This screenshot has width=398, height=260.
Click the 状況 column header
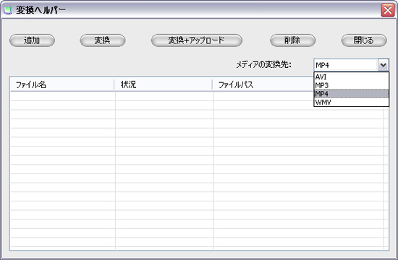tap(164, 84)
